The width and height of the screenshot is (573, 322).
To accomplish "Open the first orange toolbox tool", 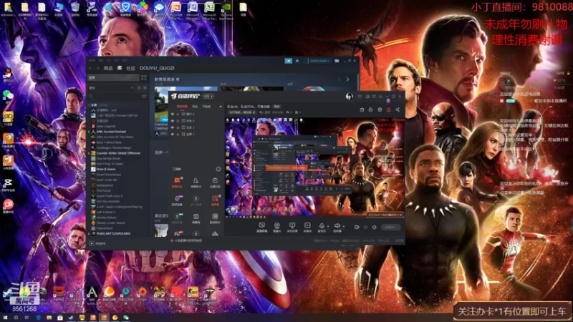I will pyautogui.click(x=177, y=182).
